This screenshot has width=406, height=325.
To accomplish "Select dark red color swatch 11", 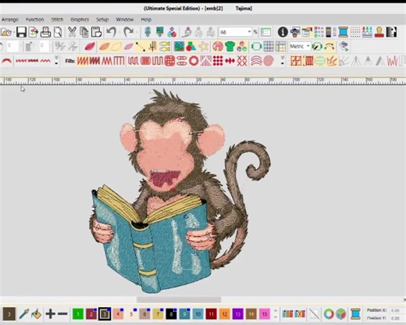I will (x=211, y=314).
